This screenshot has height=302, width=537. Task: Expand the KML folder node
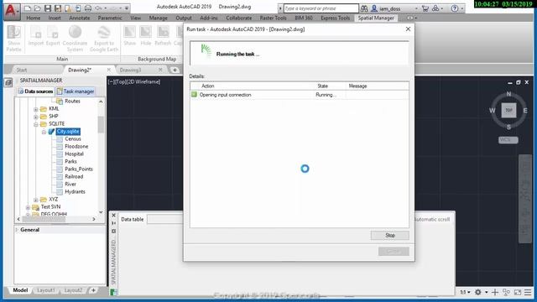(x=35, y=109)
